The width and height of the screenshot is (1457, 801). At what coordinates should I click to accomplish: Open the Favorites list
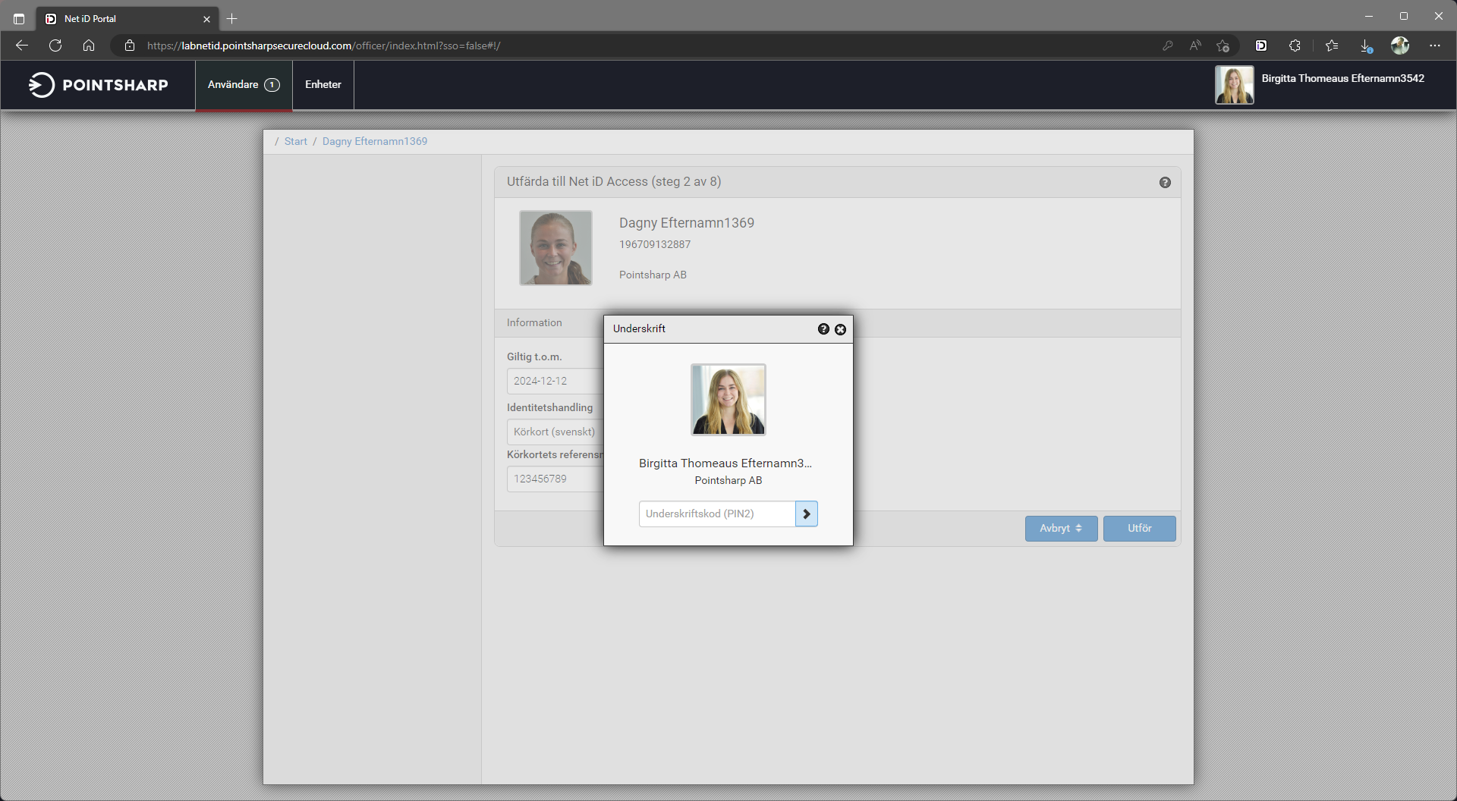(1332, 46)
